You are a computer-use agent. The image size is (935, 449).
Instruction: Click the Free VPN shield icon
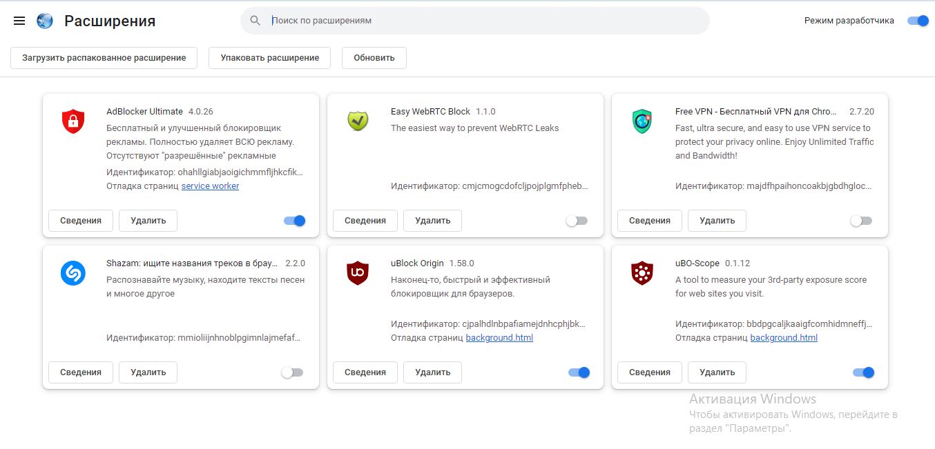[642, 121]
